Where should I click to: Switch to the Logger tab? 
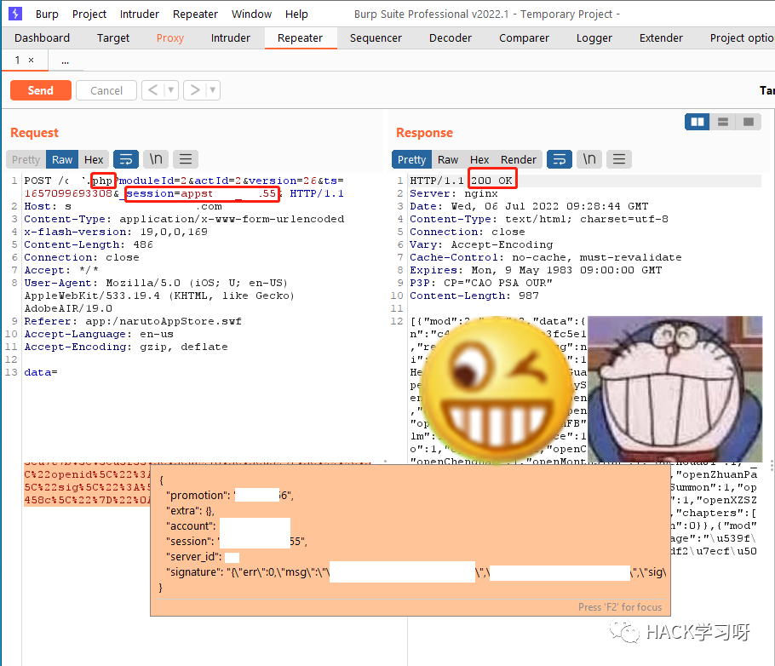594,38
